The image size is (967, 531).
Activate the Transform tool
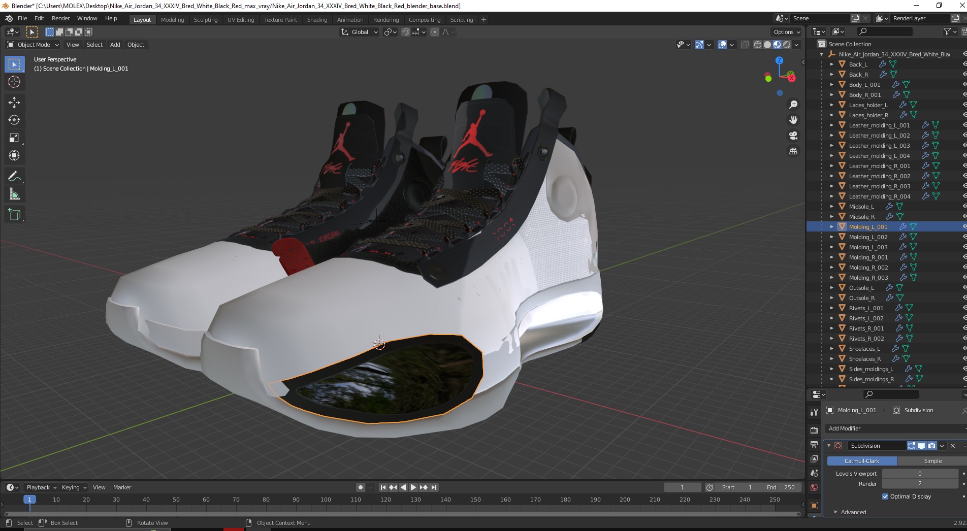pyautogui.click(x=14, y=155)
